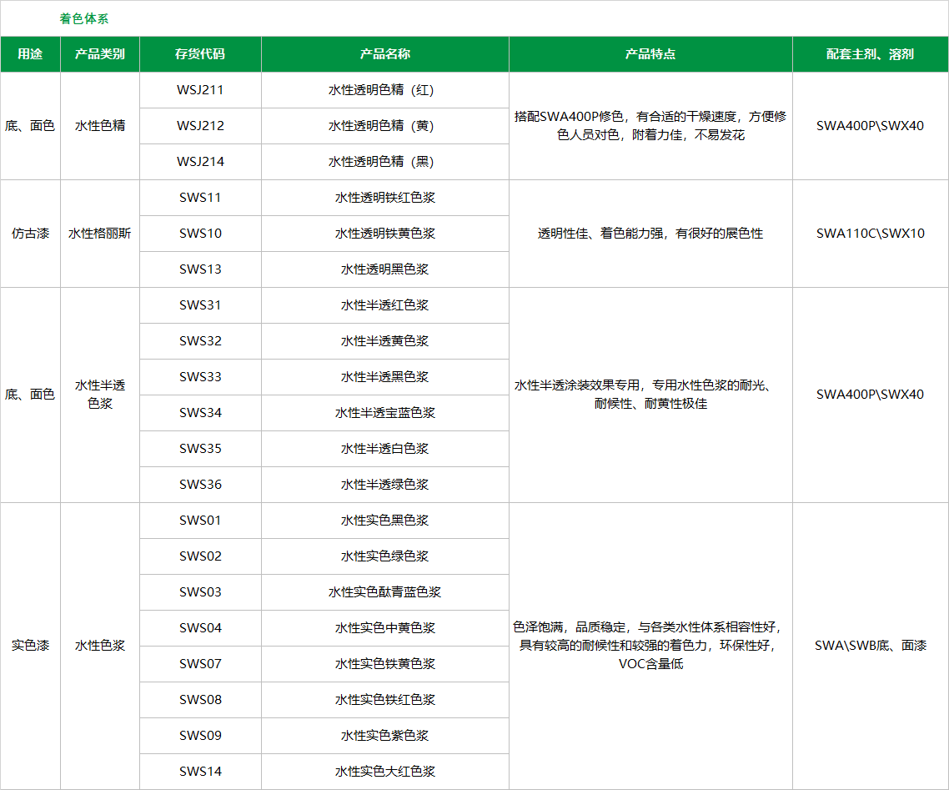The height and width of the screenshot is (790, 949).
Task: Click the SWS09 code cell
Action: (x=200, y=736)
